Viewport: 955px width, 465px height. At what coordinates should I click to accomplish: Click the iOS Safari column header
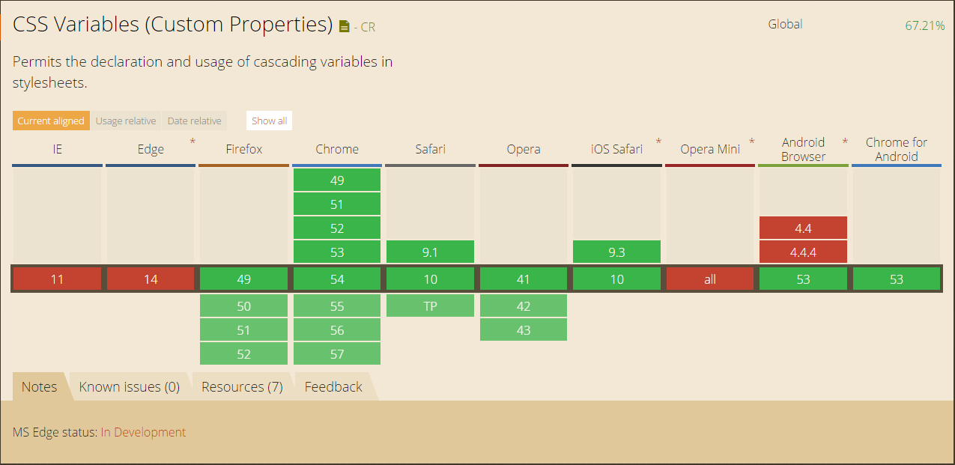(616, 149)
